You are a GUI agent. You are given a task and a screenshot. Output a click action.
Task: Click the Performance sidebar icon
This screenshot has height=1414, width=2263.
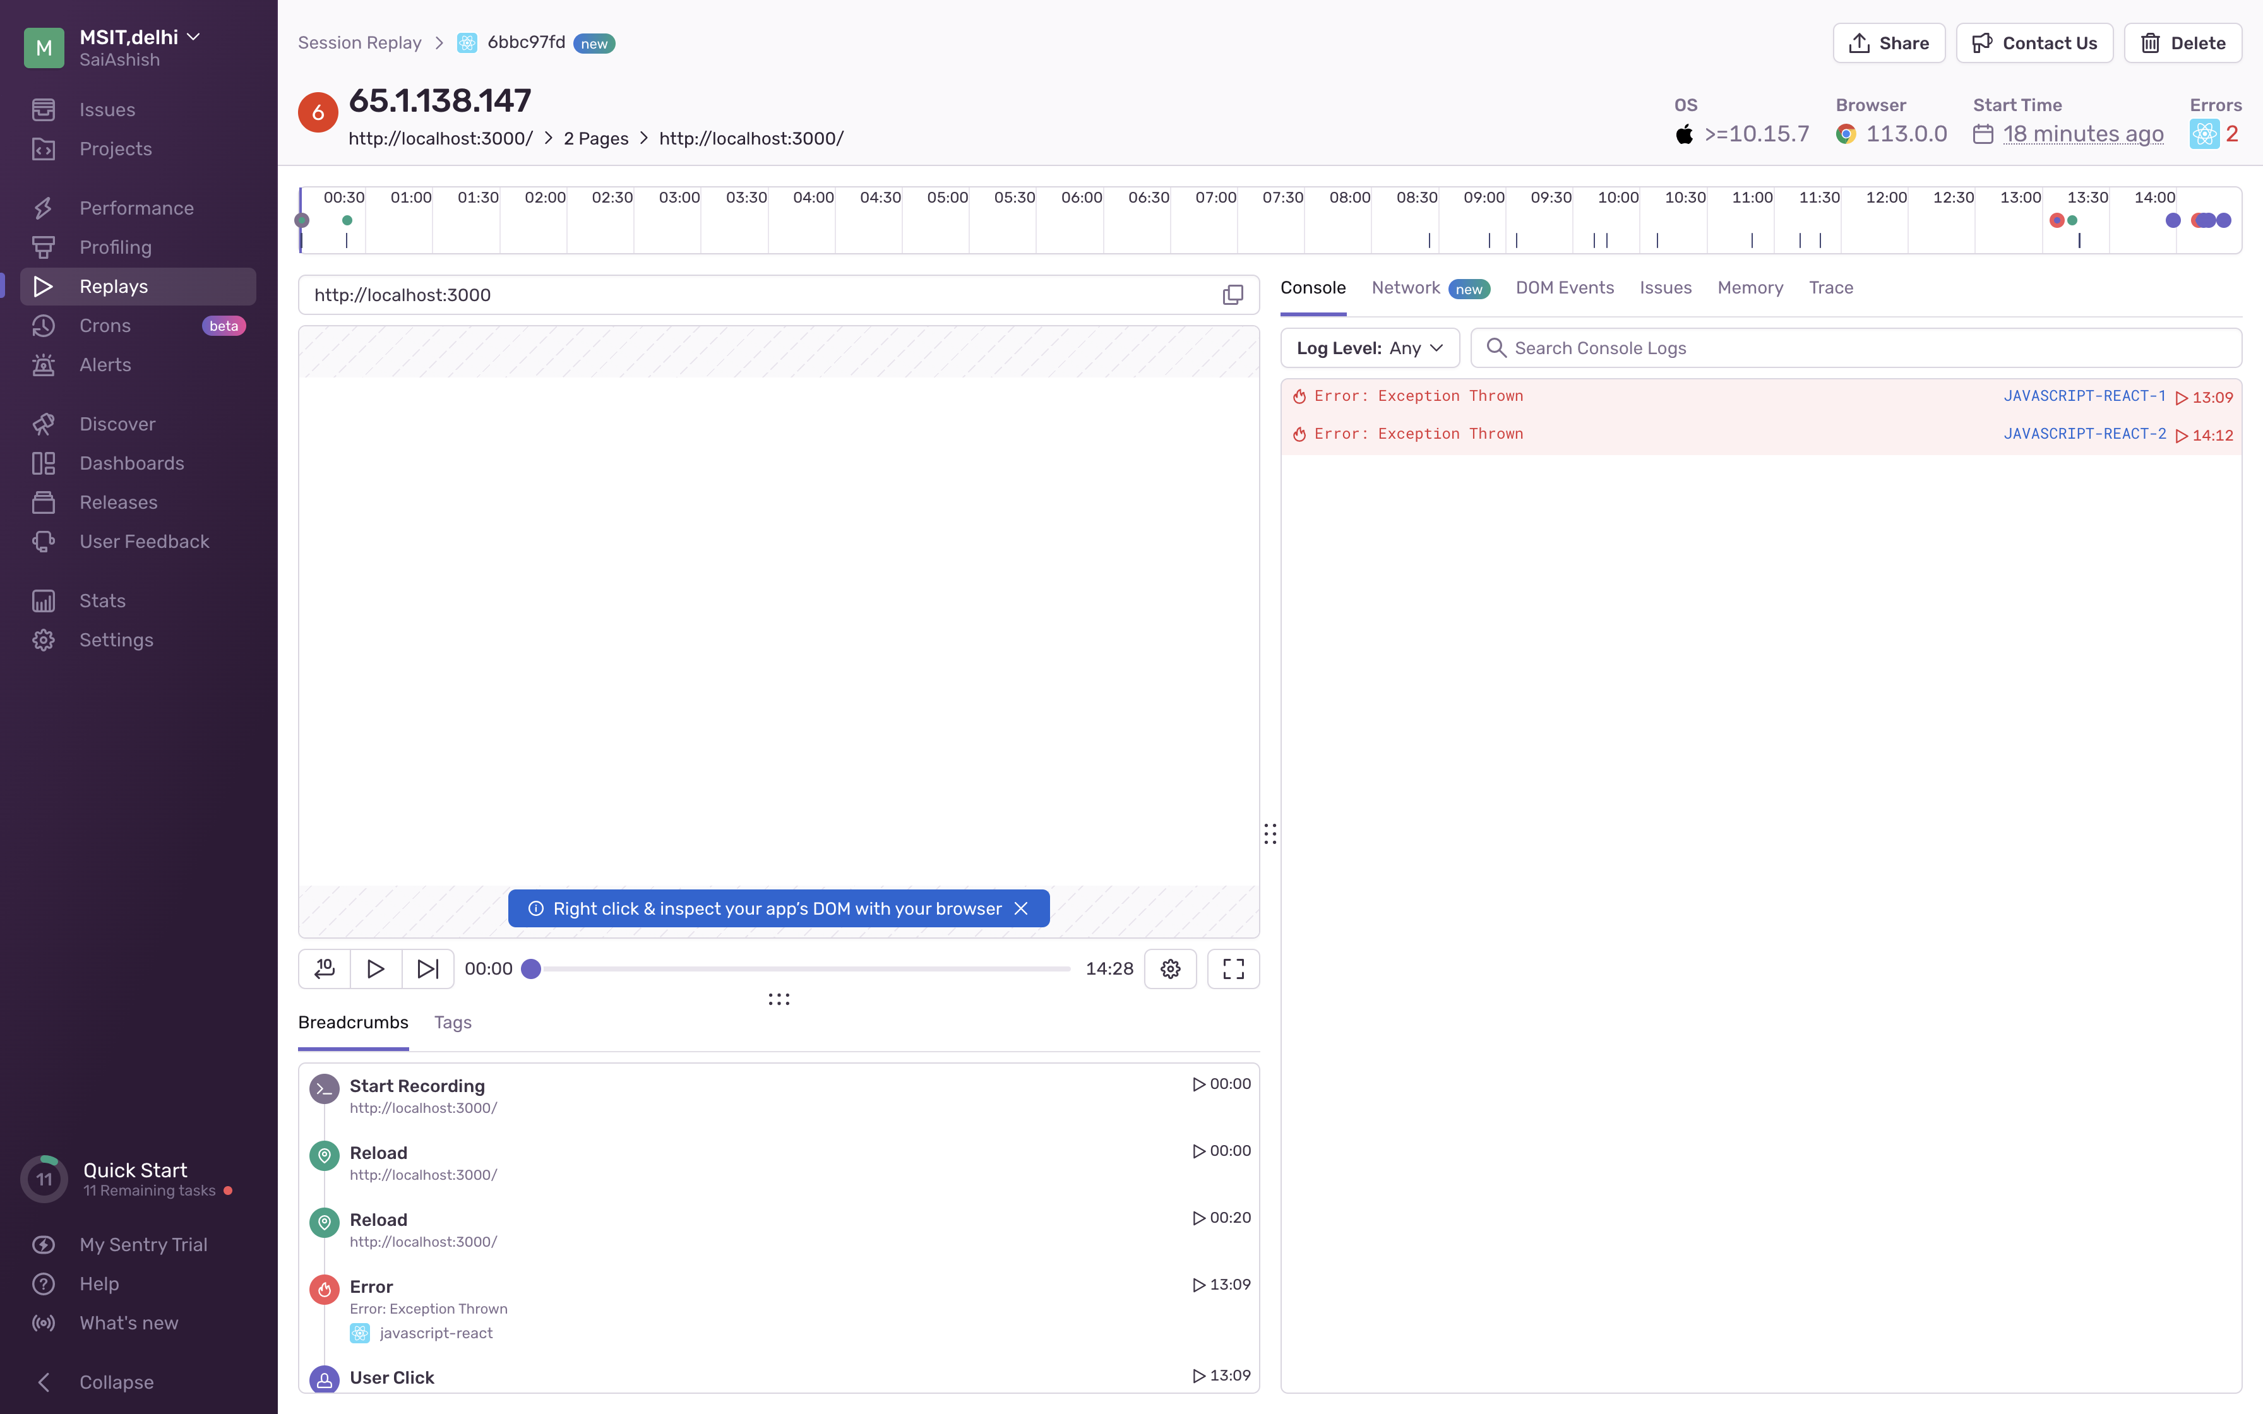pyautogui.click(x=44, y=208)
